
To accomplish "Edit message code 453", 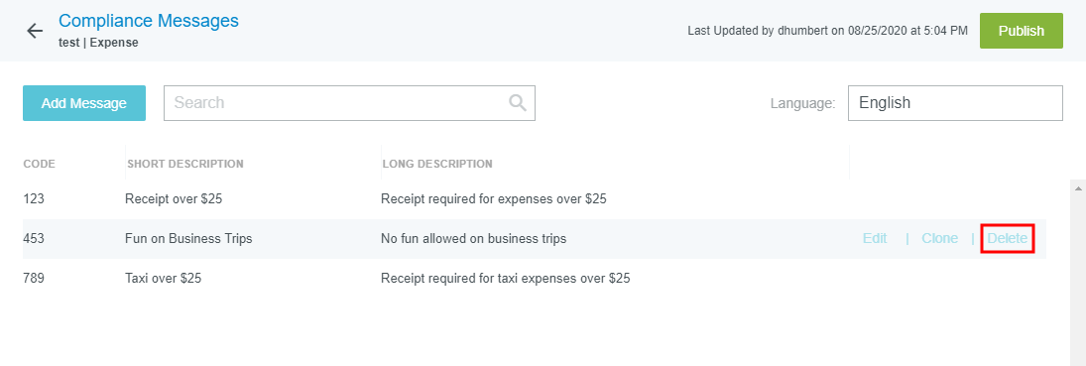I will 875,238.
